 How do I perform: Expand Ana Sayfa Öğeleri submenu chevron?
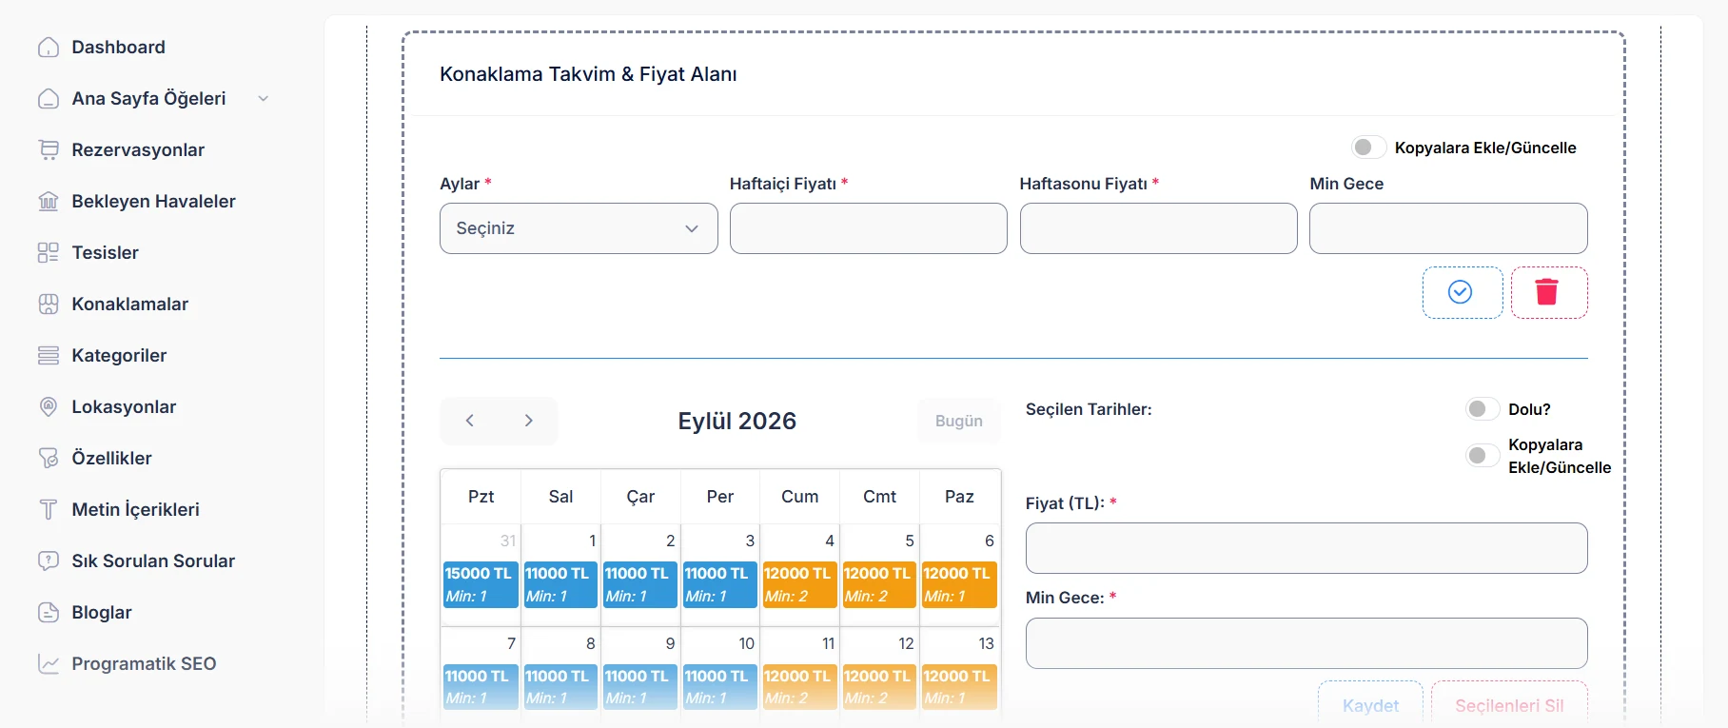click(x=264, y=99)
